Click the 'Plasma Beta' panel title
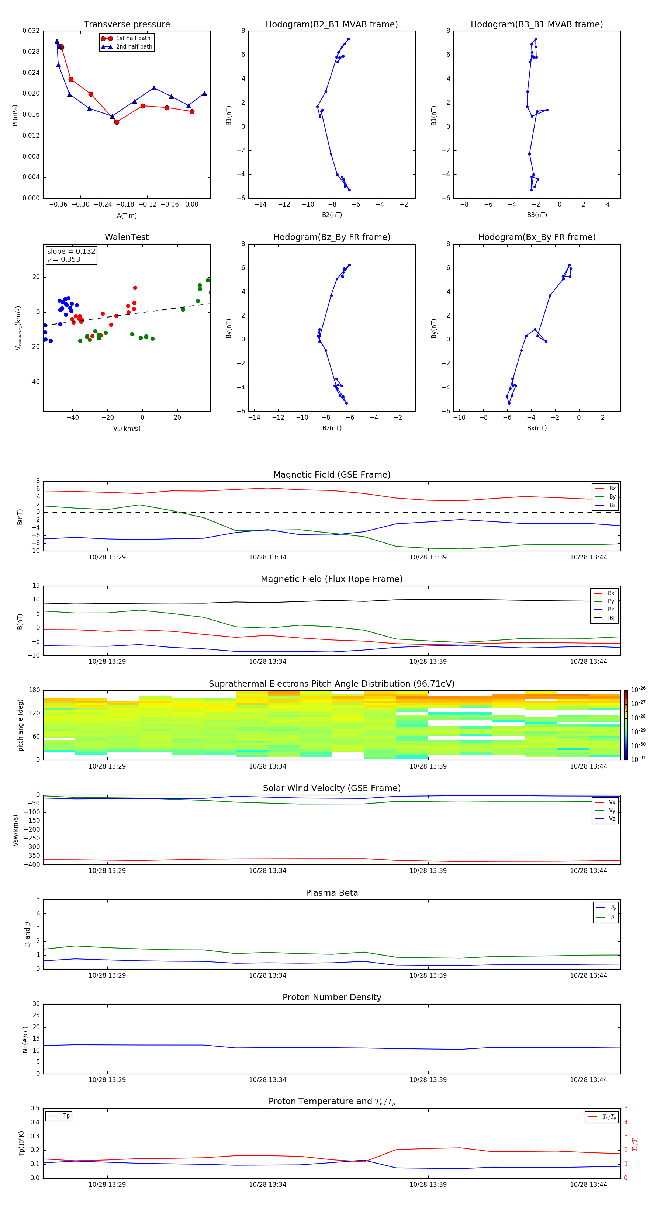Image resolution: width=664 pixels, height=1217 pixels. pos(332,893)
